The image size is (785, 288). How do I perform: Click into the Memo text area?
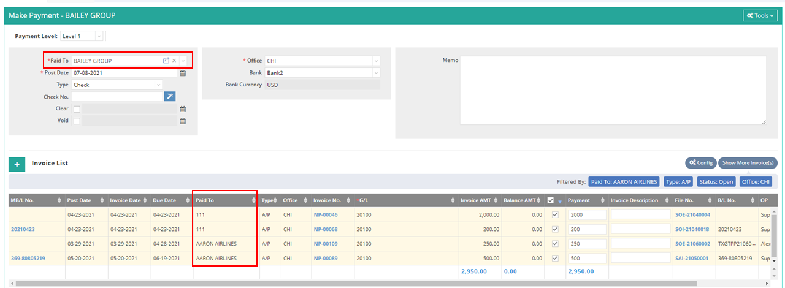point(613,90)
